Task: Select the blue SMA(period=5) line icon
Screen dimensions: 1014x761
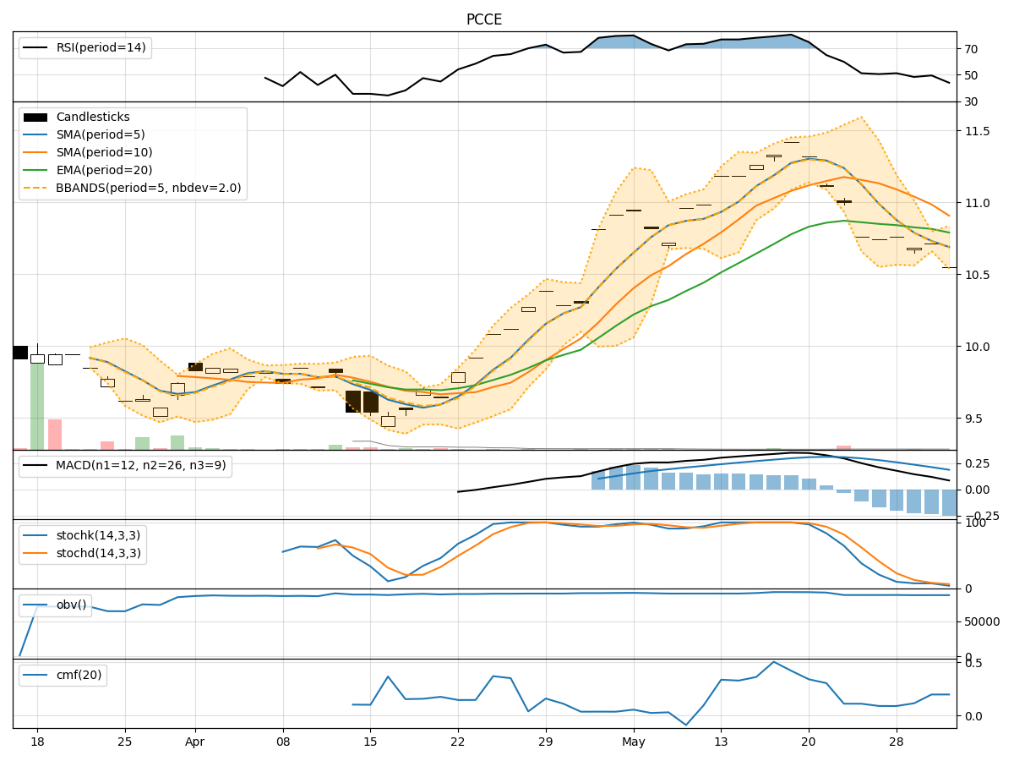Action: tap(35, 134)
